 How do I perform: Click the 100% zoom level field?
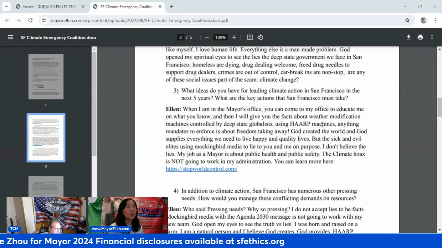tap(220, 37)
